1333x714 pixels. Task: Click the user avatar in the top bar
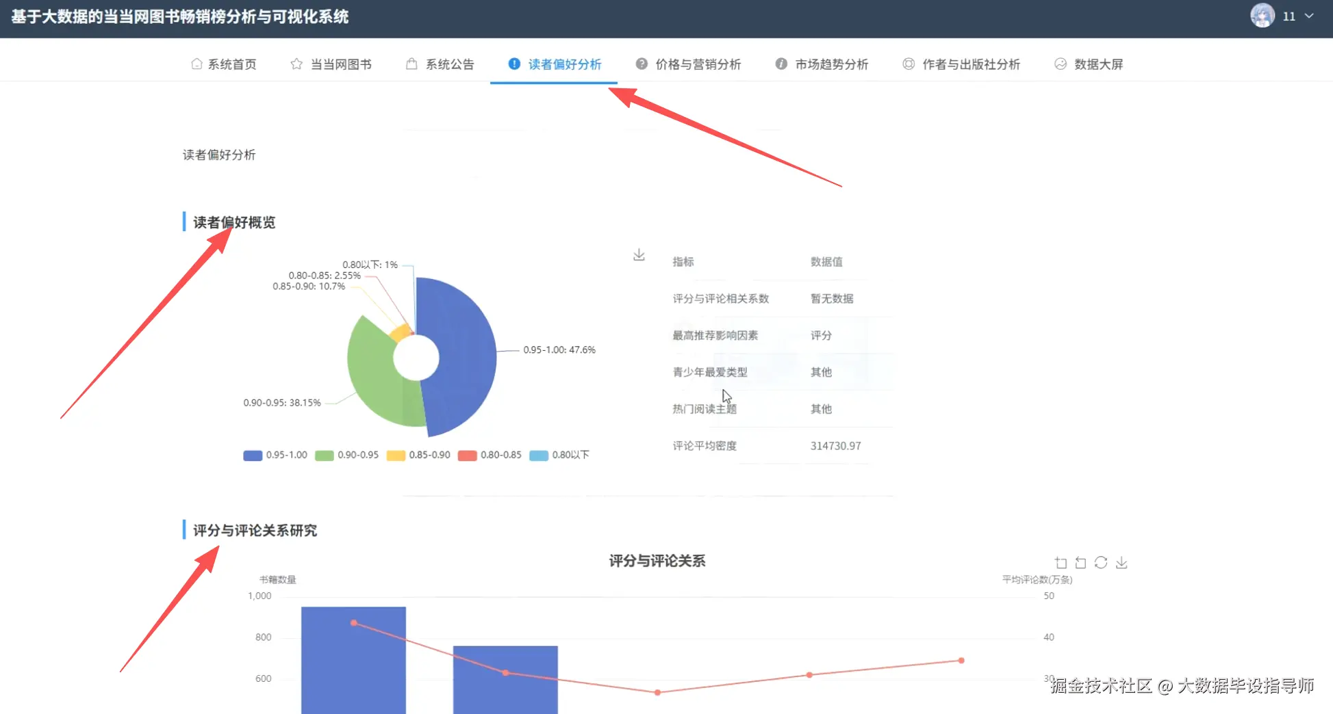tap(1262, 15)
